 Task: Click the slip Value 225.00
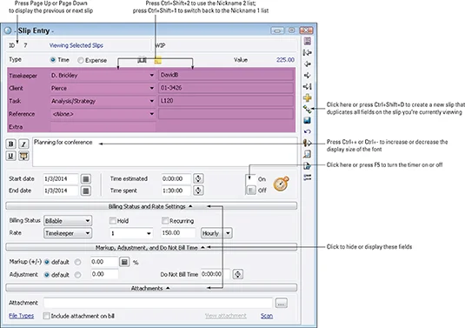[285, 60]
